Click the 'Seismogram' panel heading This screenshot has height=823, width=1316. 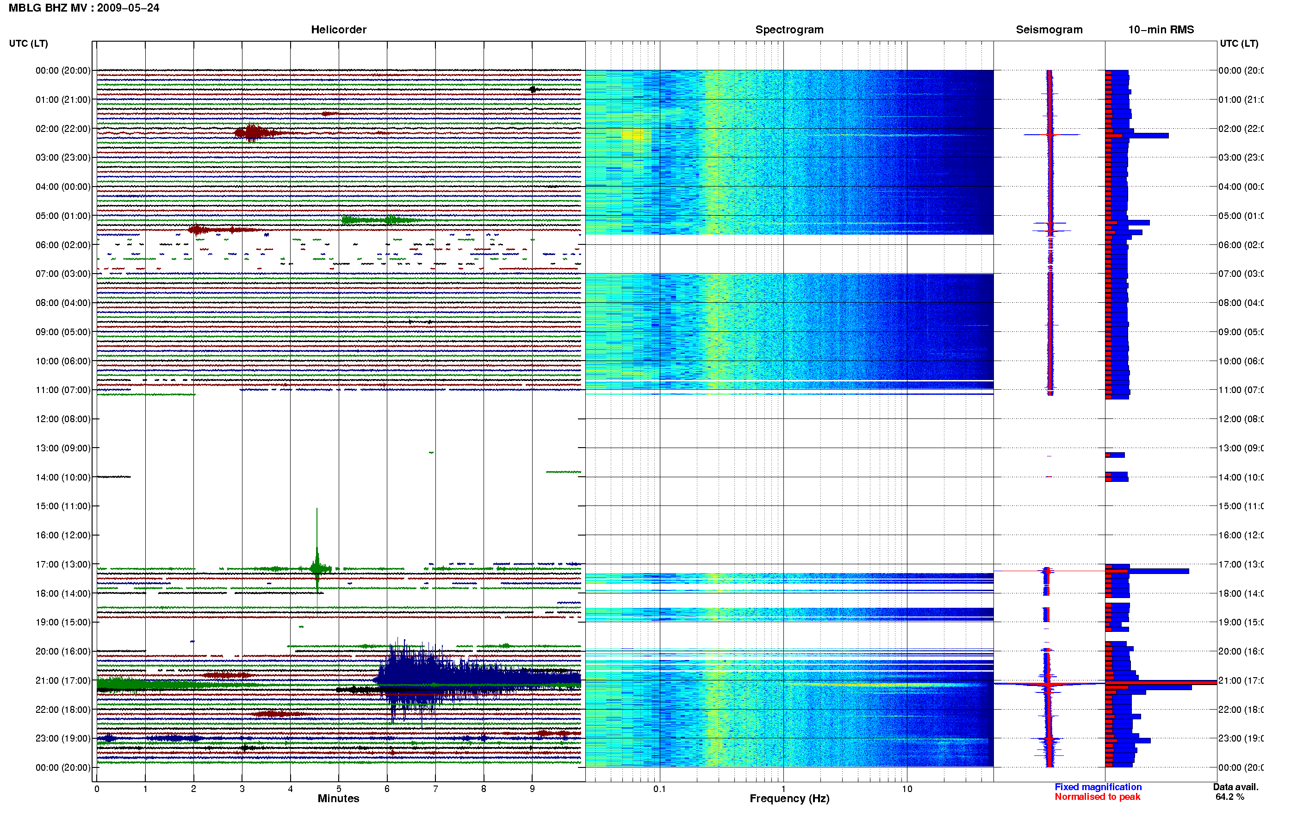tap(1049, 30)
